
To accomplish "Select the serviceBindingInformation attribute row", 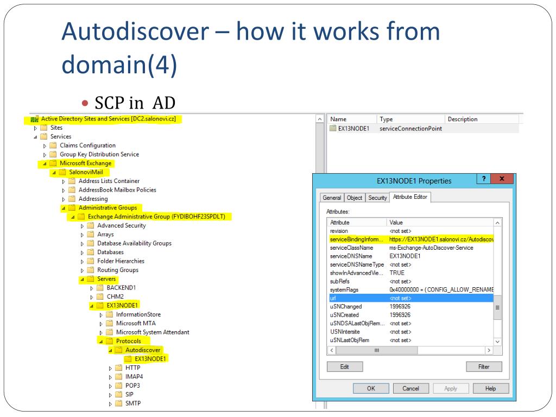I will [x=412, y=239].
